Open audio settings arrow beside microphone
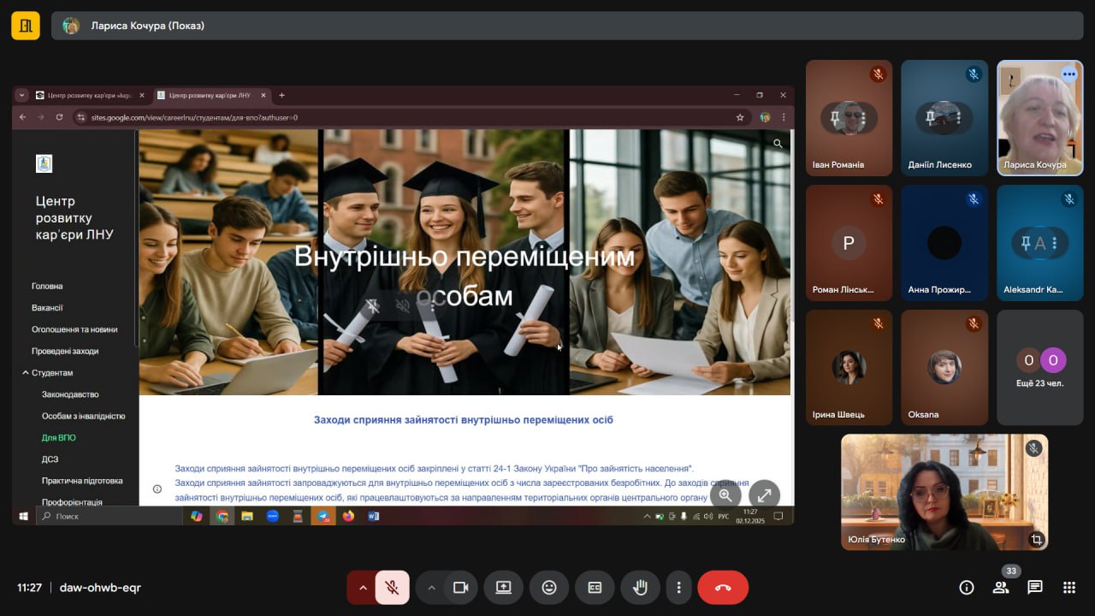 (363, 588)
